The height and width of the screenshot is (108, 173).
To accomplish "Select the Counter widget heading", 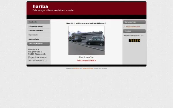I will click(x=134, y=31).
